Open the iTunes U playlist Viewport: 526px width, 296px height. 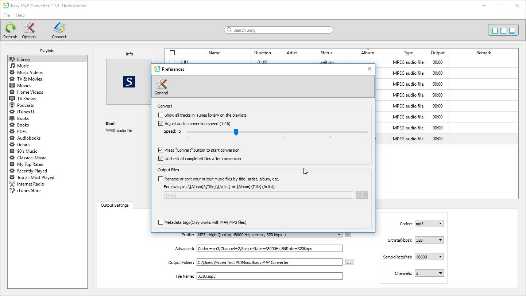pos(47,112)
